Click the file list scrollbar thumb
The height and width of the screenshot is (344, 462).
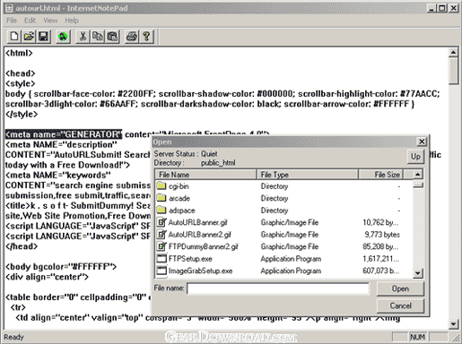pos(417,185)
